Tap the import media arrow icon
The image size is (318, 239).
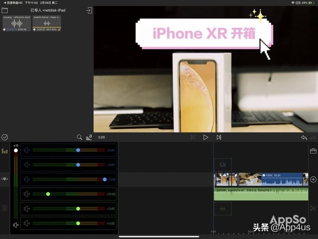pos(89,10)
